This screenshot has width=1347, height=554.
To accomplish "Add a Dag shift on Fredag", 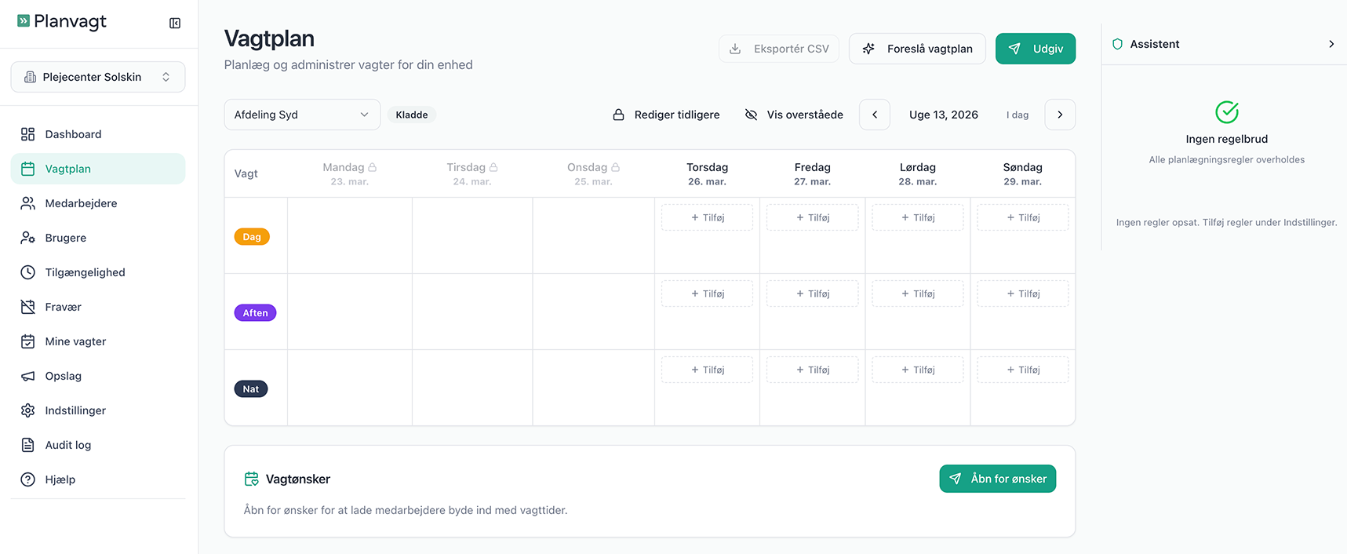I will coord(812,217).
